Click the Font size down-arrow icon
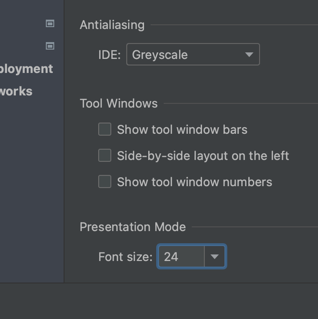 (215, 257)
